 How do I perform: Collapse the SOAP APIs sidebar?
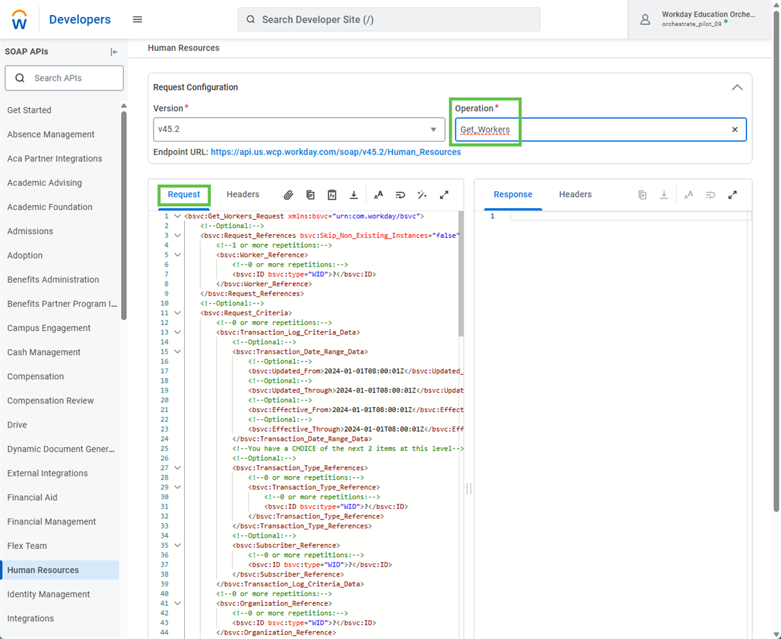(114, 52)
